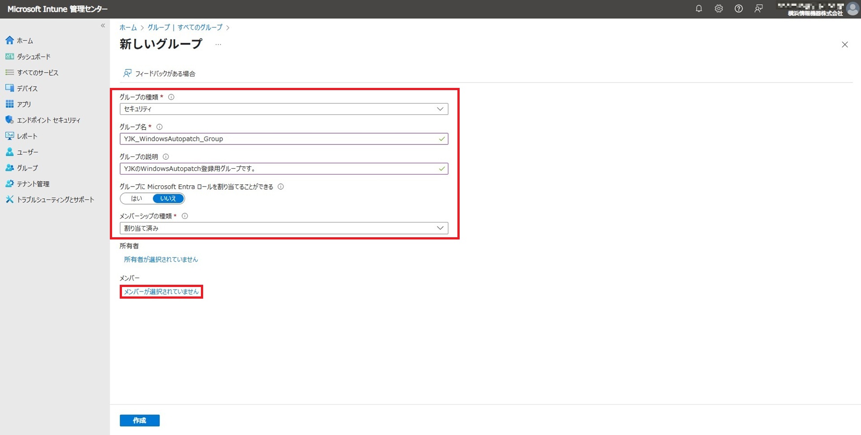Select デバイス menu item label
This screenshot has height=435, width=861.
[x=27, y=88]
